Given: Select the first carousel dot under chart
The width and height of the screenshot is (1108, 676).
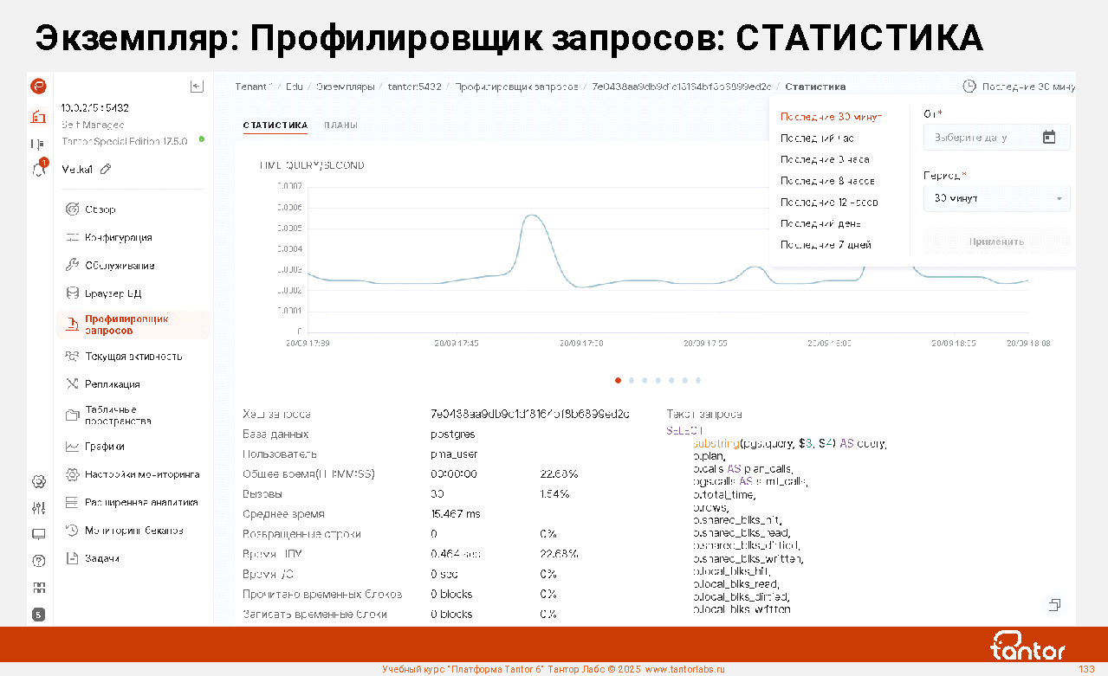Looking at the screenshot, I should click(x=618, y=380).
